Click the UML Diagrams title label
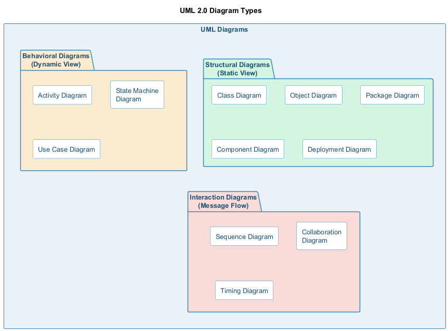448x331 pixels. pos(224,30)
